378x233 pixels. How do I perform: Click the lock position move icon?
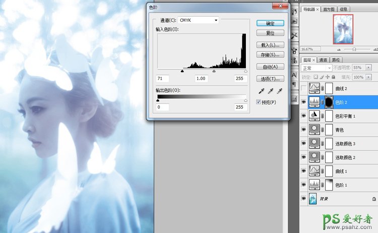328,77
